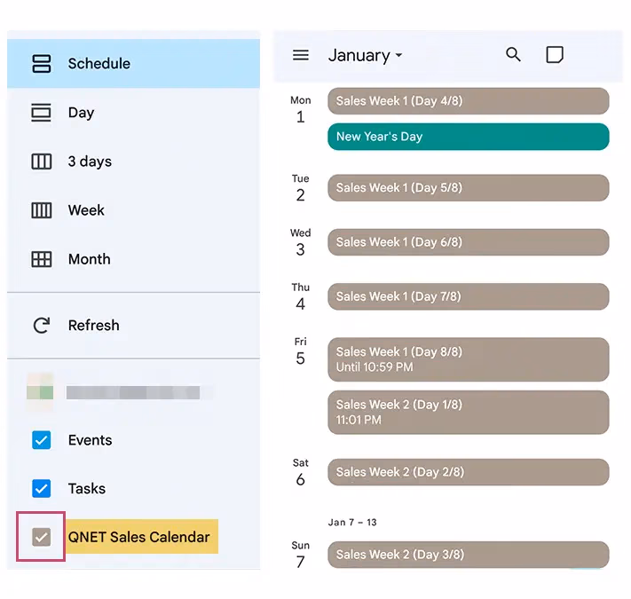Viewport: 631px width, 599px height.
Task: Open Sales Week 1 (Day 7/8) event
Action: coord(469,296)
